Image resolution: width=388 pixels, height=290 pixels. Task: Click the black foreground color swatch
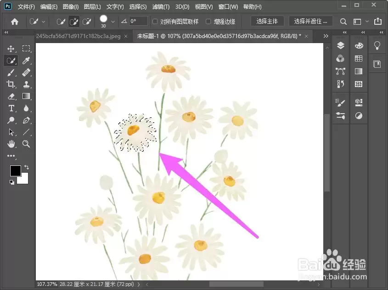[15, 171]
